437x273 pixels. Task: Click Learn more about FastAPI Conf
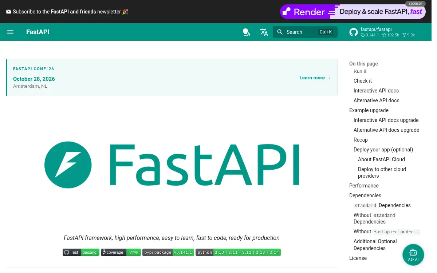tap(315, 78)
